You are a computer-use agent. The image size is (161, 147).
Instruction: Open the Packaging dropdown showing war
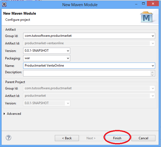click(68, 58)
